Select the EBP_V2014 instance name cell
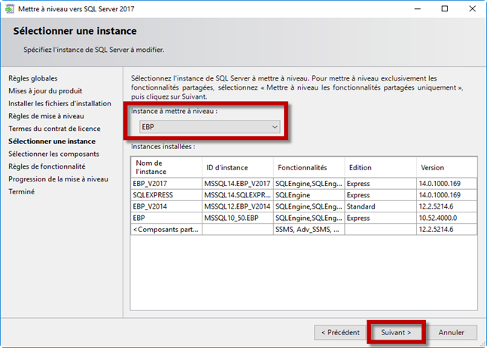Image resolution: width=487 pixels, height=348 pixels. click(x=166, y=206)
